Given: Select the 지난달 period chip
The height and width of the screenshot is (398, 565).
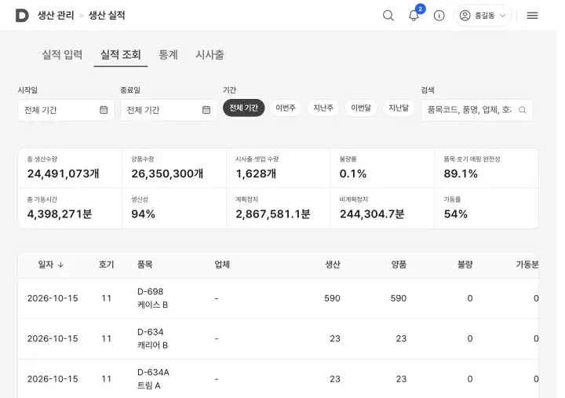Looking at the screenshot, I should pos(399,108).
